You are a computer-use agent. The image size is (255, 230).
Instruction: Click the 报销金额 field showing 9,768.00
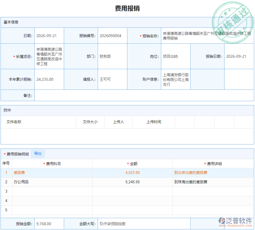[49, 223]
